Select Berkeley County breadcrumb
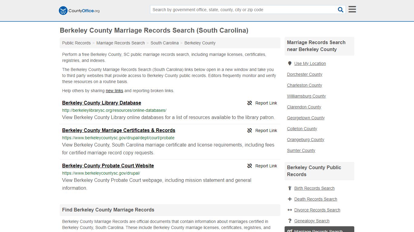414x232 pixels. [x=200, y=43]
